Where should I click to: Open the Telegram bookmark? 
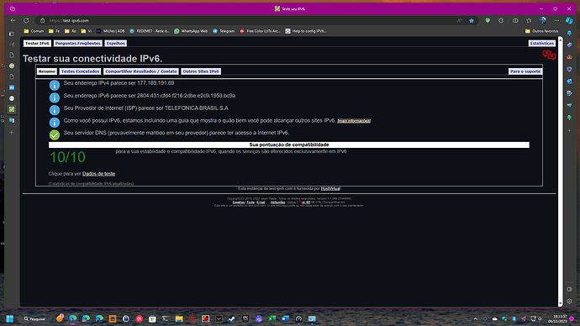coord(224,31)
